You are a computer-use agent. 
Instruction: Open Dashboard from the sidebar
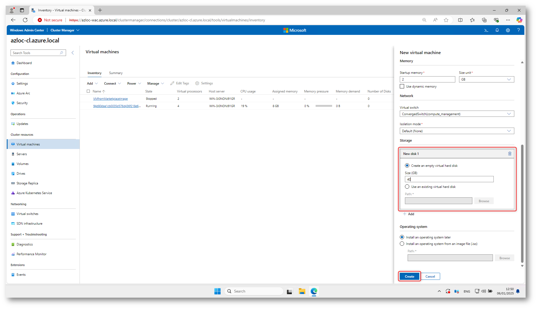point(24,63)
